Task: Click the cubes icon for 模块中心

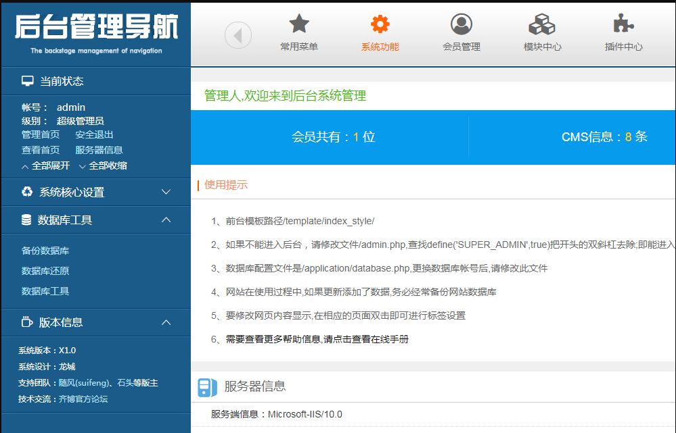Action: click(x=542, y=24)
